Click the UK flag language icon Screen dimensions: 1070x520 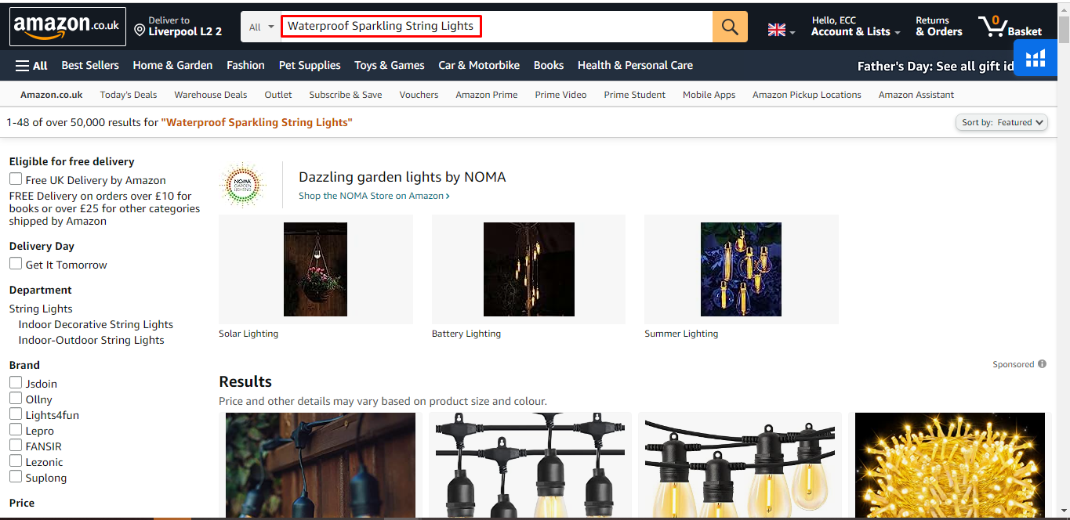pyautogui.click(x=777, y=30)
